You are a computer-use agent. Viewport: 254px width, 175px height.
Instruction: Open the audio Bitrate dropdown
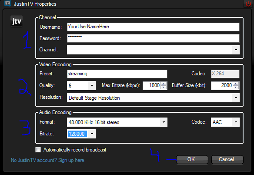click(92, 134)
